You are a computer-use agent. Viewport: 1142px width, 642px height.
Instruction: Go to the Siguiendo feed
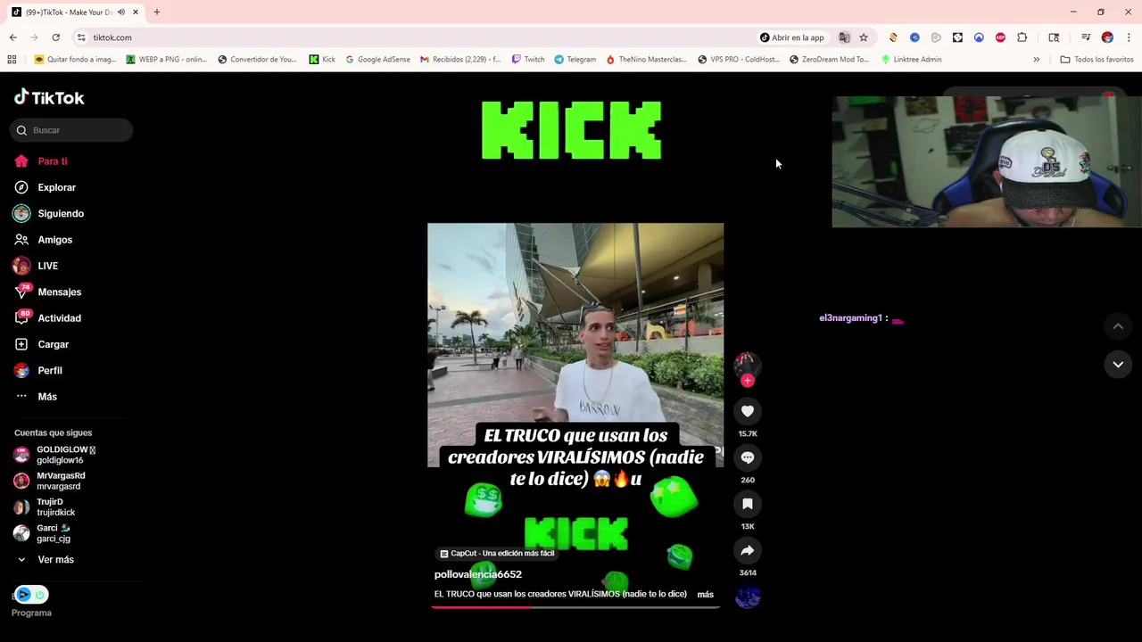pos(48,214)
